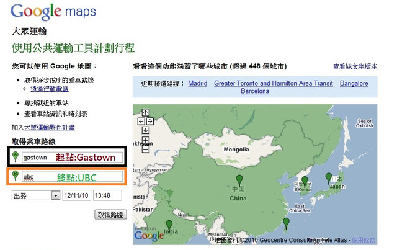Click the time field 13:48
The height and width of the screenshot is (250, 397).
[107, 195]
